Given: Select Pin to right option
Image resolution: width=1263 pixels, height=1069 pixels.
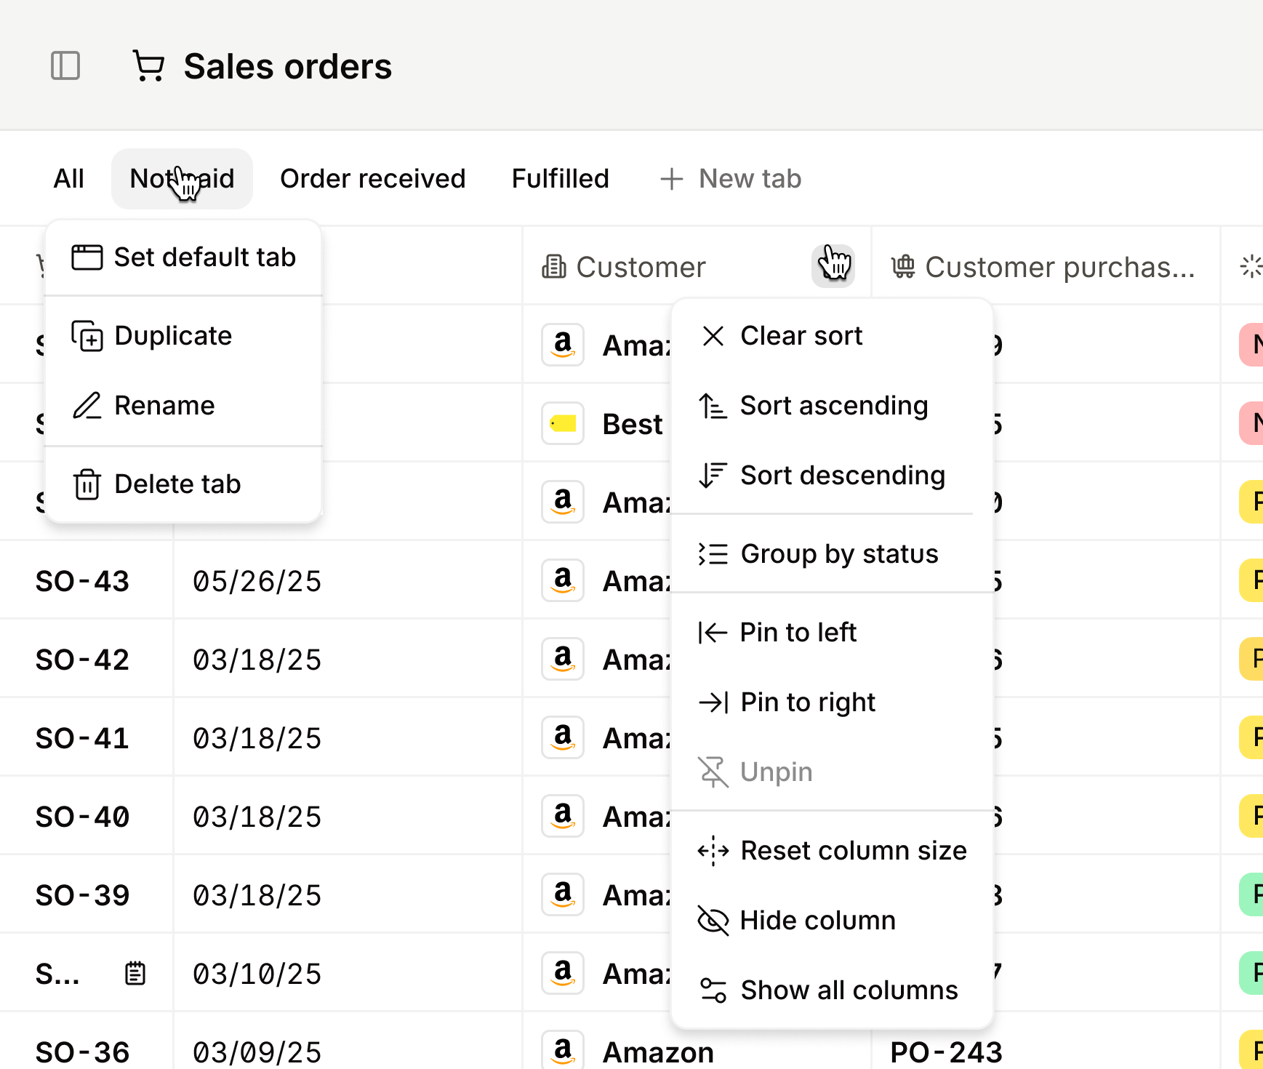Looking at the screenshot, I should [807, 702].
